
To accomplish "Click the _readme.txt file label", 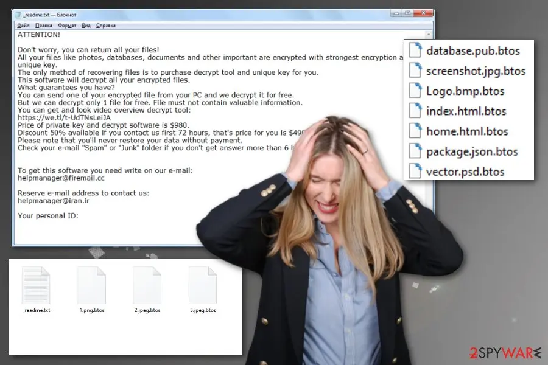I will [37, 310].
